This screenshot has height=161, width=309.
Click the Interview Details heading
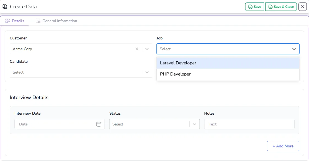point(29,97)
